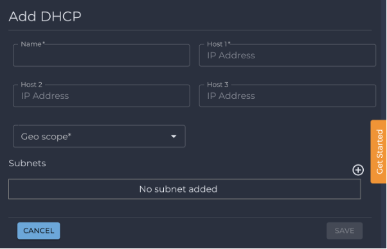The height and width of the screenshot is (249, 387).
Task: Expand the Geo scope dropdown arrow
Action: [174, 137]
